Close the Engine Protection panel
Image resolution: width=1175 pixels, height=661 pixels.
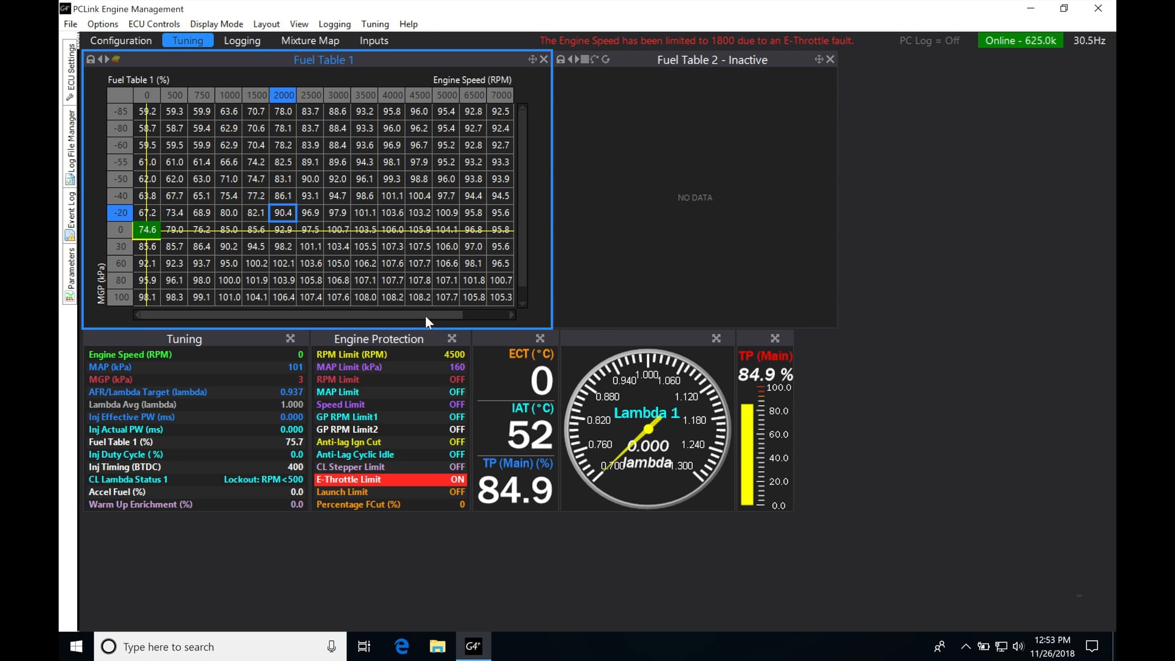pos(452,338)
